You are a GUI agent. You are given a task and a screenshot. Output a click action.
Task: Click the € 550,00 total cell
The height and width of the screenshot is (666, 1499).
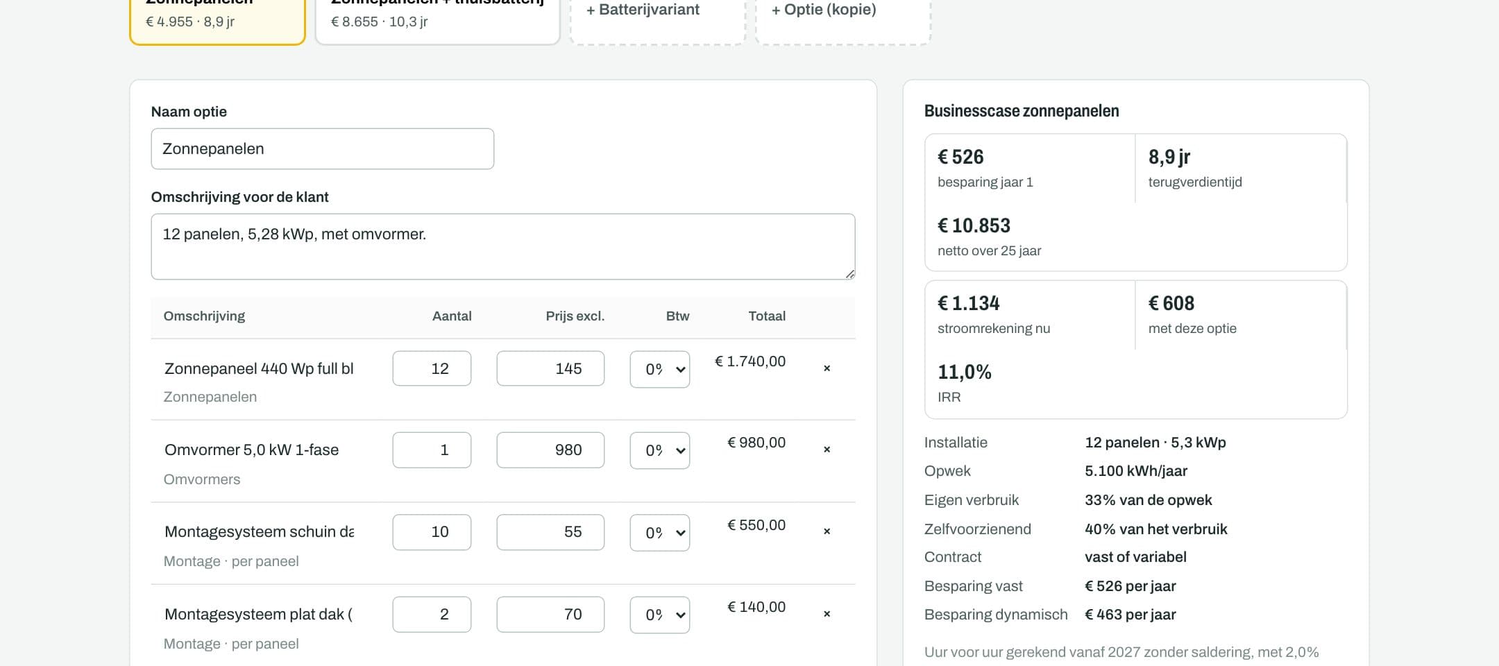click(756, 525)
